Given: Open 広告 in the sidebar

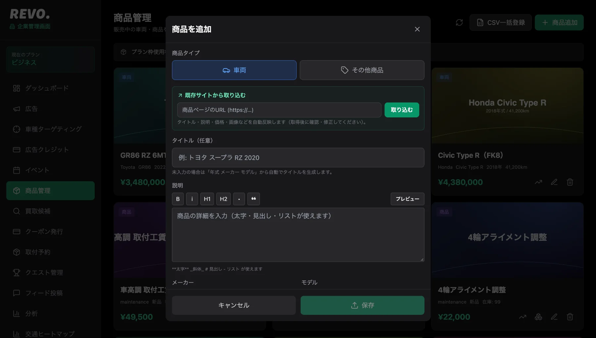Looking at the screenshot, I should 50,109.
